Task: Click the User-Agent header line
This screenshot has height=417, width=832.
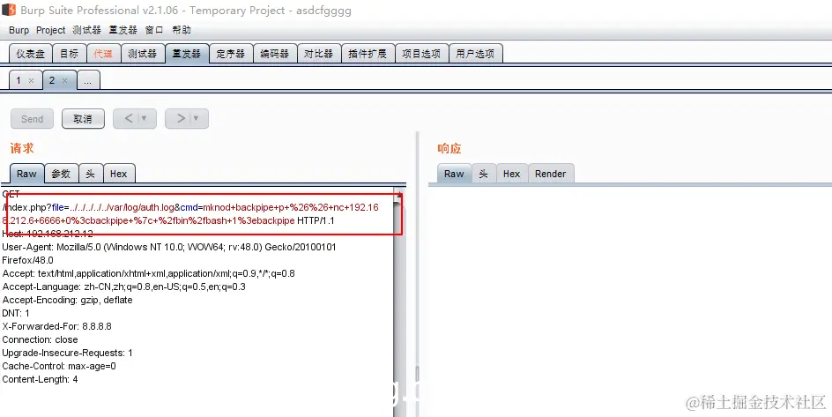Action: point(168,254)
